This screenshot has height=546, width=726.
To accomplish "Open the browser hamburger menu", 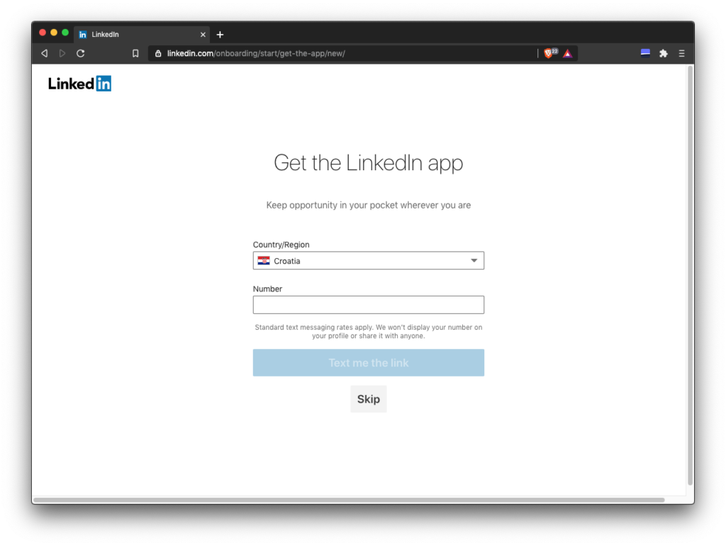I will (682, 53).
